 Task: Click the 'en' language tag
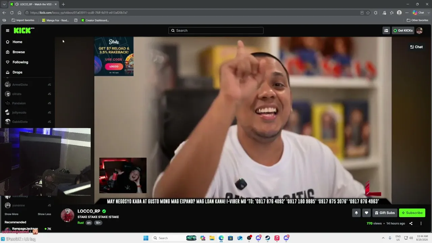click(x=89, y=223)
